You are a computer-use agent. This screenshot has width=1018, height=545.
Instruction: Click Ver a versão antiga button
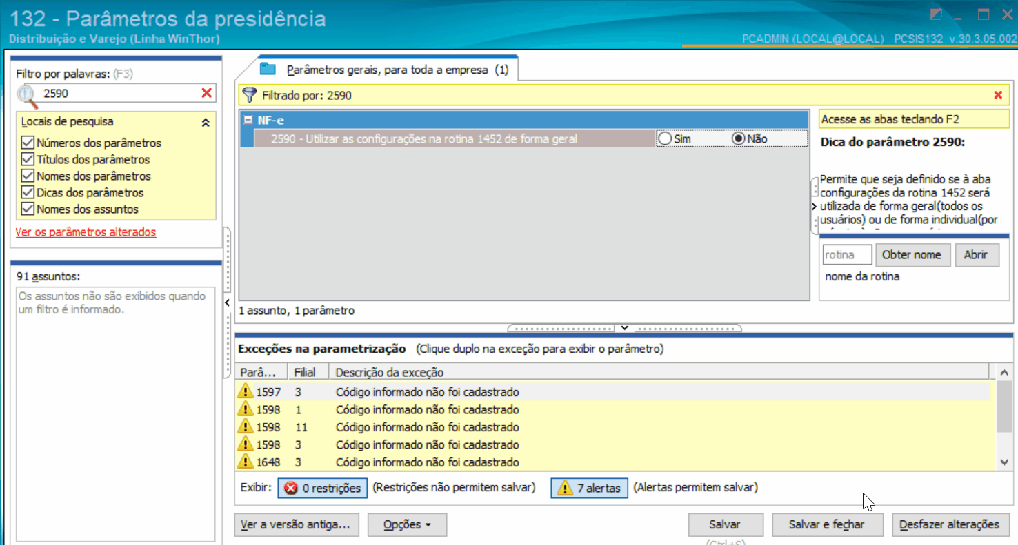click(x=296, y=525)
